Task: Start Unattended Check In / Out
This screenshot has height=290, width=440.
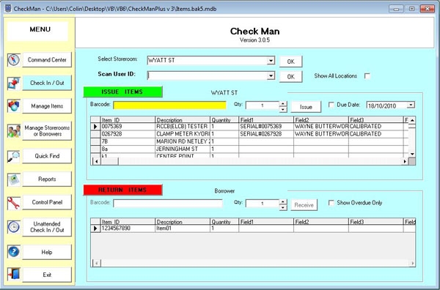Action: pos(47,227)
